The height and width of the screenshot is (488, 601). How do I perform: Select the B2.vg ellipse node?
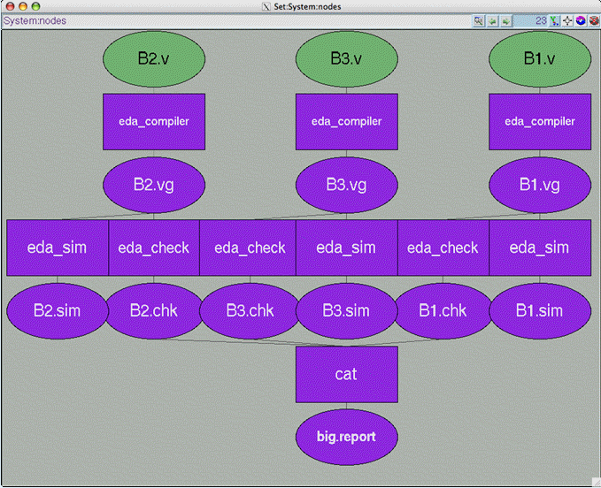tap(154, 185)
